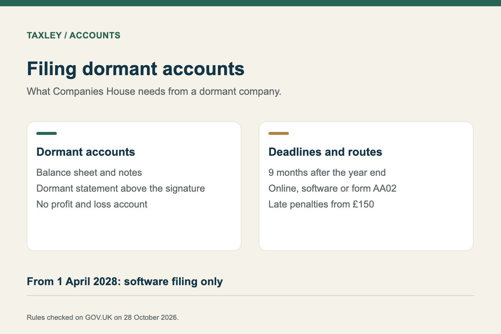Click the subtitle about Companies House needs
The width and height of the screenshot is (501, 334).
154,91
